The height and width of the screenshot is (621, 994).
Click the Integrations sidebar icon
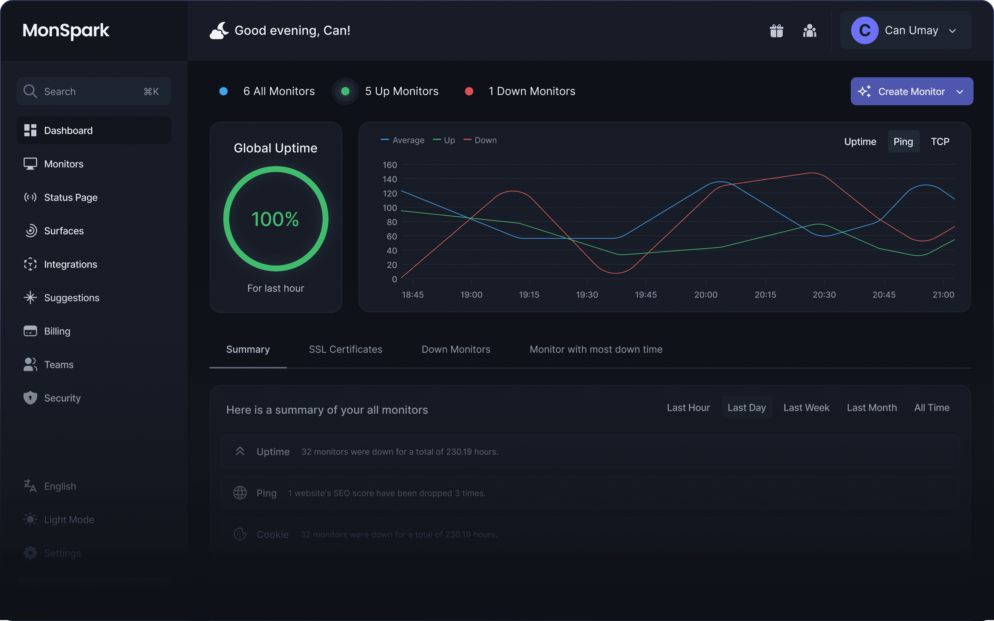pyautogui.click(x=30, y=264)
